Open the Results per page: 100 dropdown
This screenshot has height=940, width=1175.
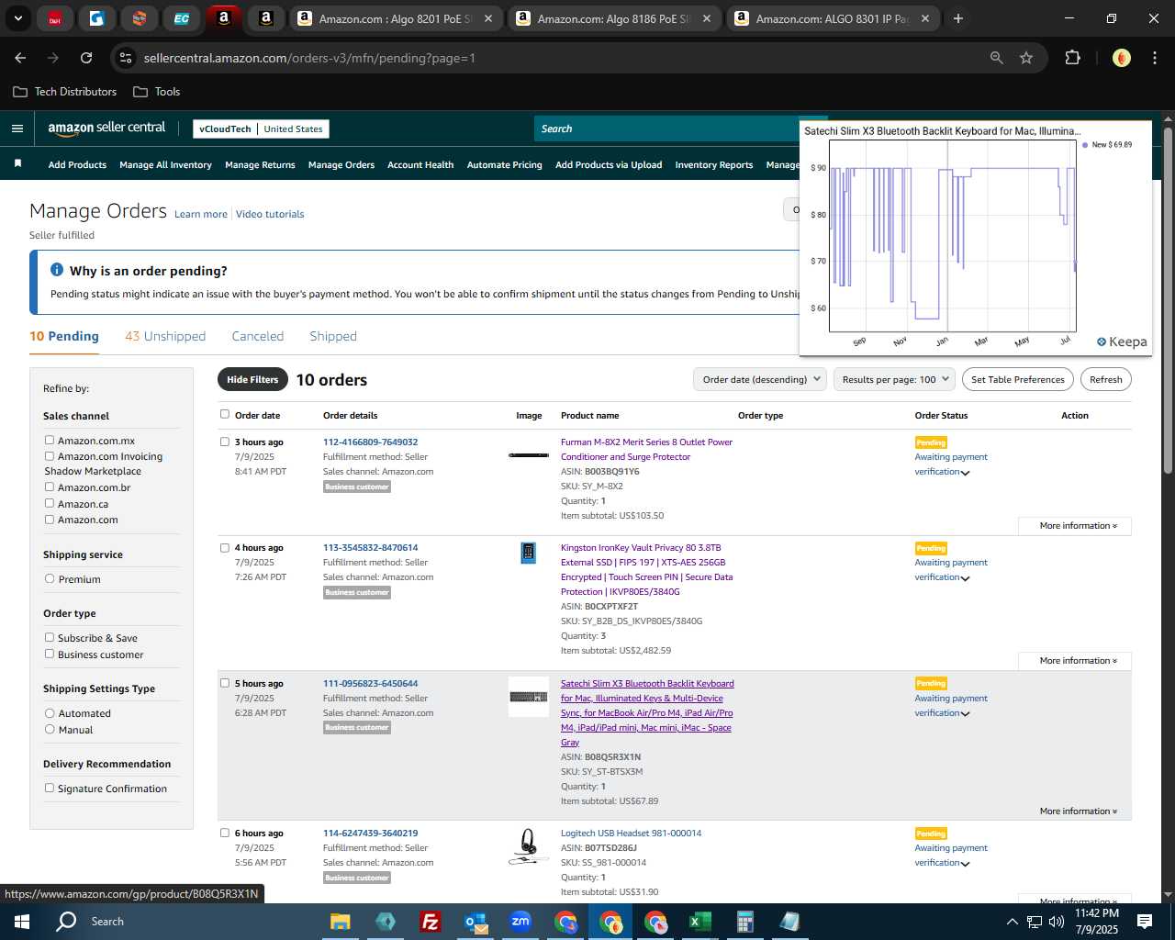click(x=894, y=379)
